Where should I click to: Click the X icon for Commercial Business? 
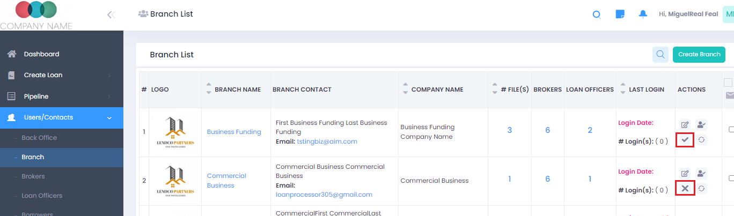click(x=685, y=188)
